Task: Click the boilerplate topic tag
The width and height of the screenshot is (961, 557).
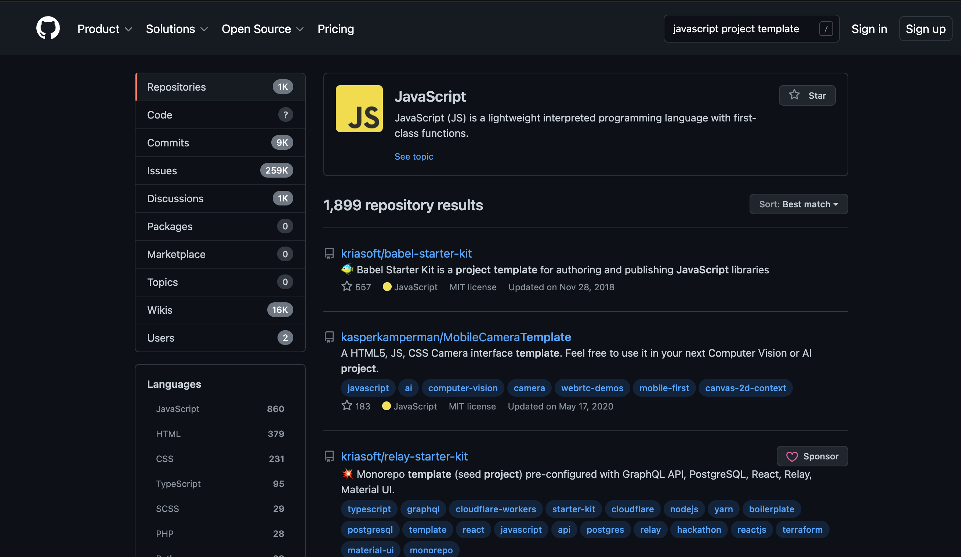Action: coord(771,509)
